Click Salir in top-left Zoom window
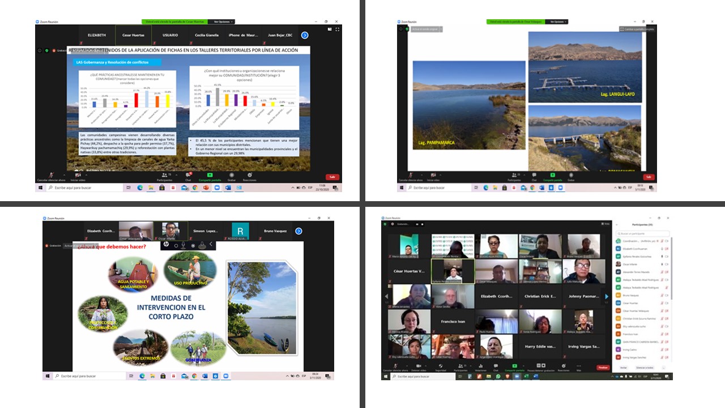Screen dimensions: 725x408 tap(332, 177)
